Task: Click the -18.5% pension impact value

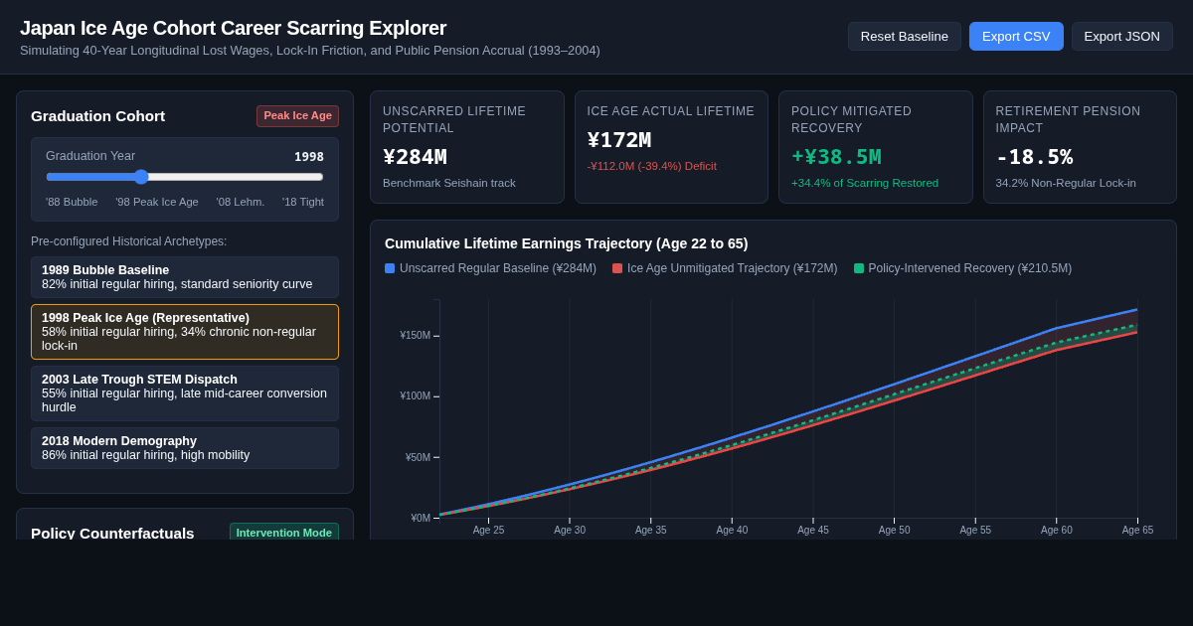Action: pyautogui.click(x=1034, y=157)
